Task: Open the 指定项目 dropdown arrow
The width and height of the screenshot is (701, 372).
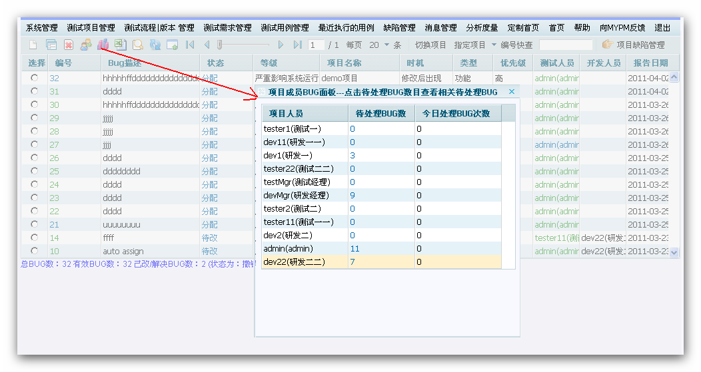Action: click(x=494, y=45)
